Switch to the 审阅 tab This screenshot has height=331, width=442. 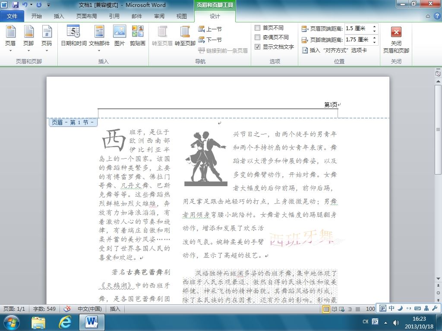[159, 16]
